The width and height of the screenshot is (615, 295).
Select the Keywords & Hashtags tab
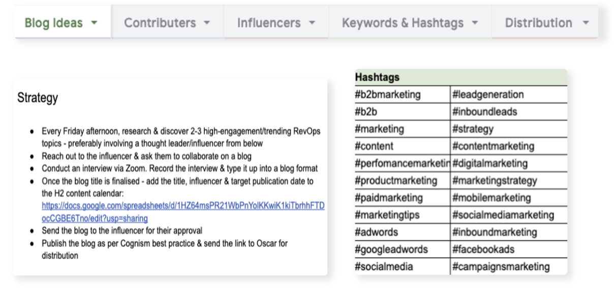tap(403, 23)
